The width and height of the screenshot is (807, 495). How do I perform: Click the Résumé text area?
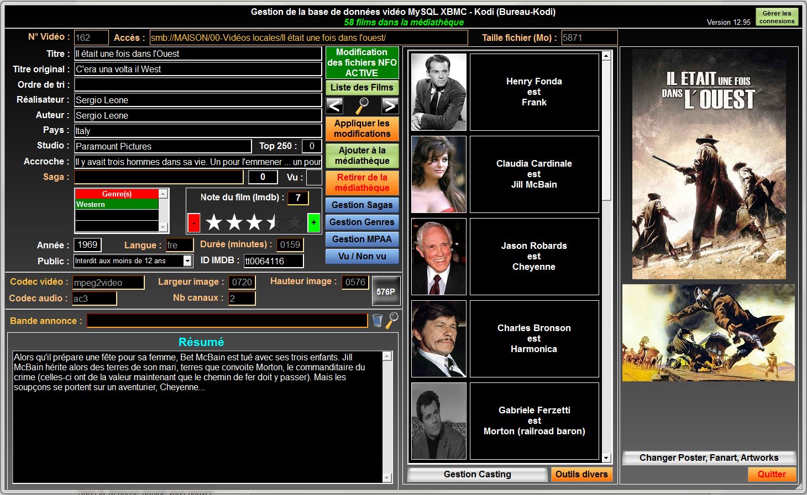(197, 417)
